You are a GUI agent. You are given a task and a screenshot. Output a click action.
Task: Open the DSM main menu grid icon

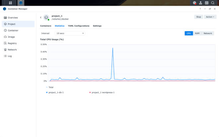click(x=10, y=3)
